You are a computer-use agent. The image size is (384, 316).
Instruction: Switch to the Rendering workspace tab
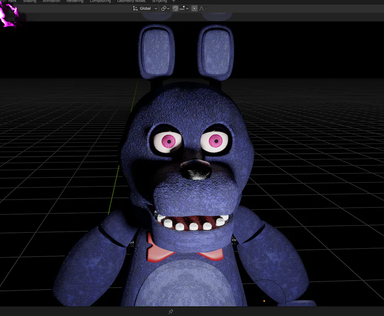[75, 1]
